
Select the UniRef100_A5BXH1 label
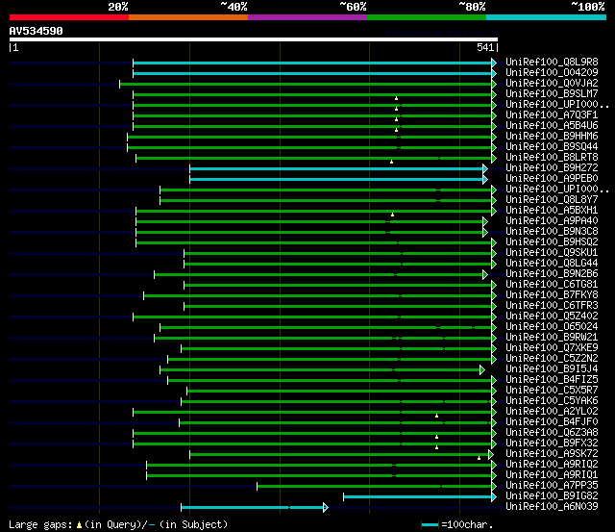552,211
